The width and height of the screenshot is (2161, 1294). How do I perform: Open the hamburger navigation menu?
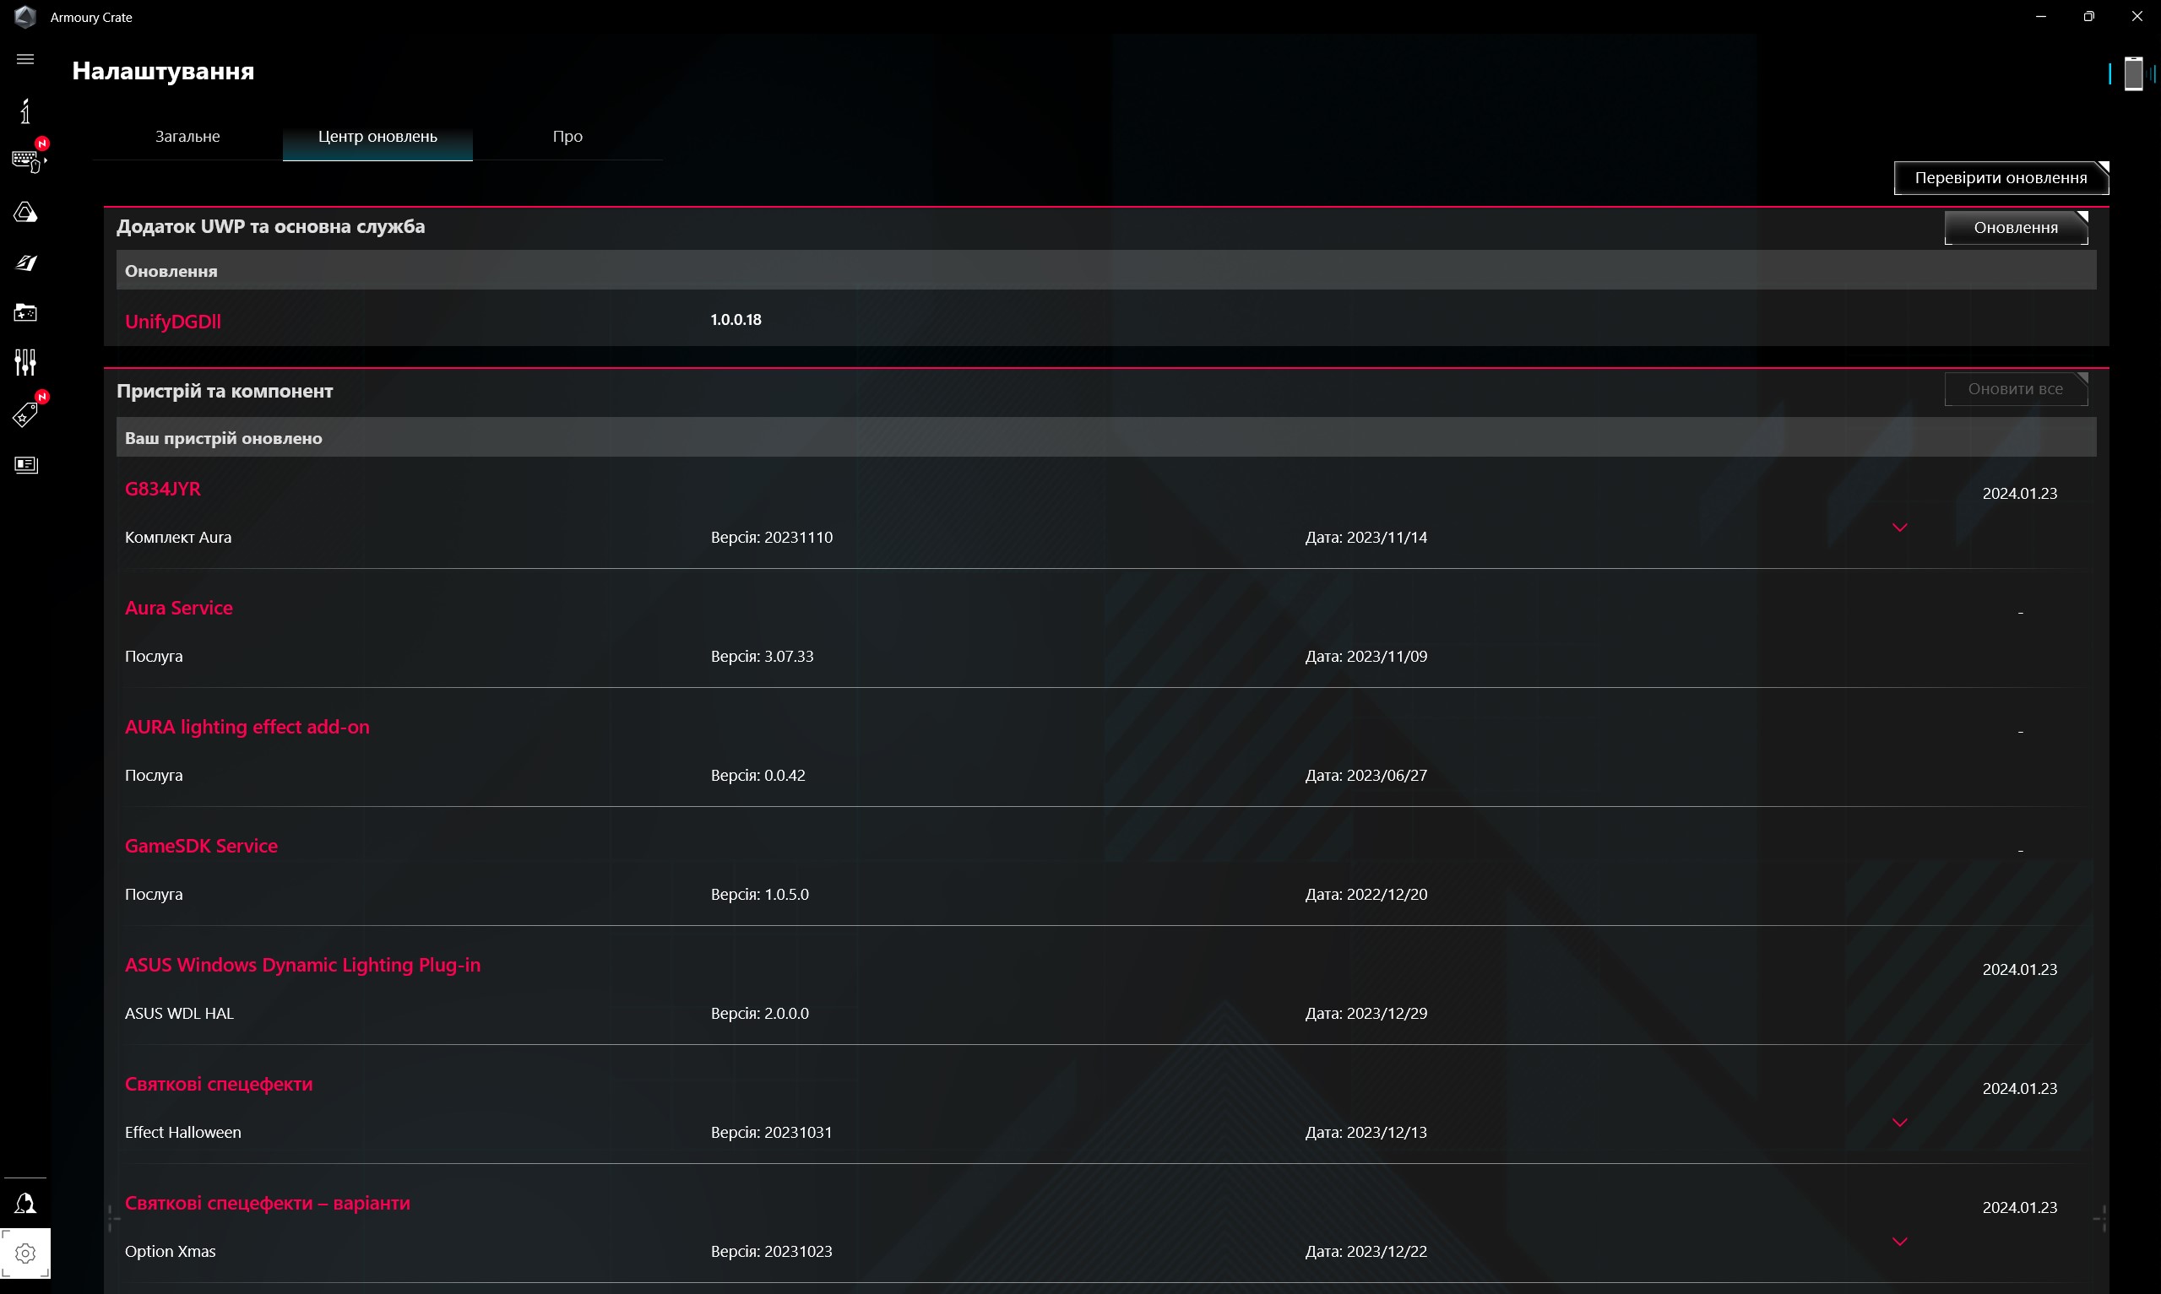click(x=25, y=59)
